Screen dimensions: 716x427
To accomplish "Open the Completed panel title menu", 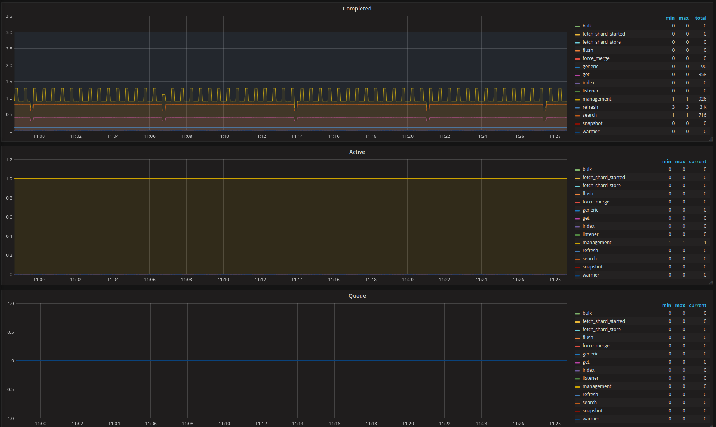I will pos(357,9).
